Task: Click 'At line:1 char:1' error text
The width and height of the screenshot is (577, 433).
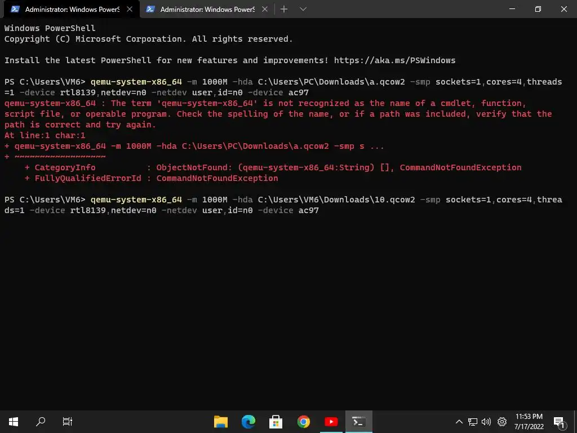Action: (x=45, y=135)
